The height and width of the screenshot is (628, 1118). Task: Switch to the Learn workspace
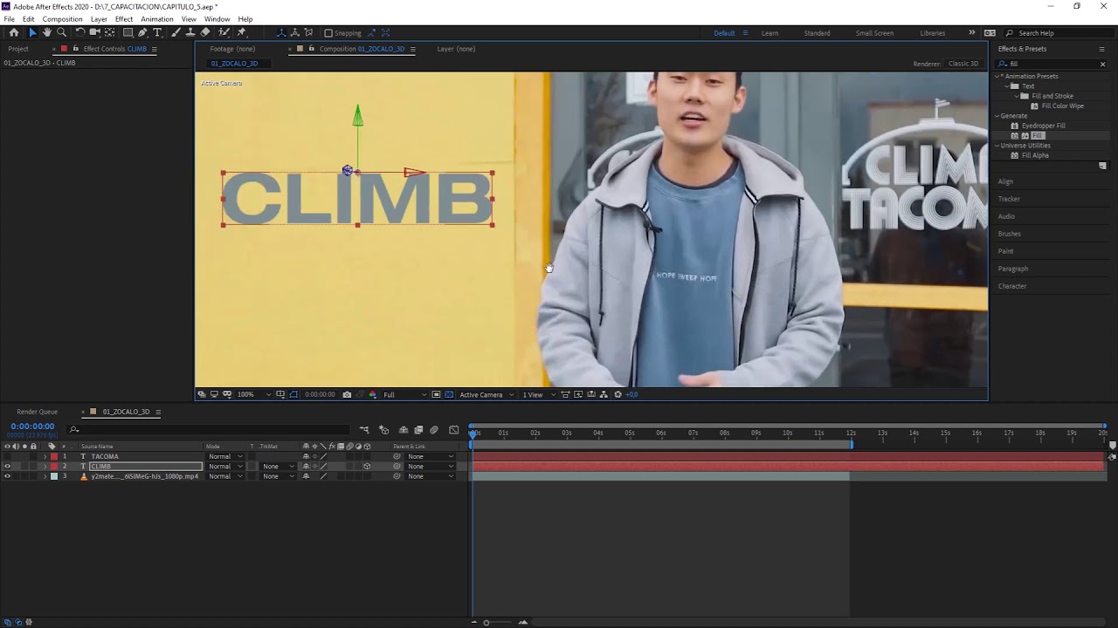tap(769, 33)
